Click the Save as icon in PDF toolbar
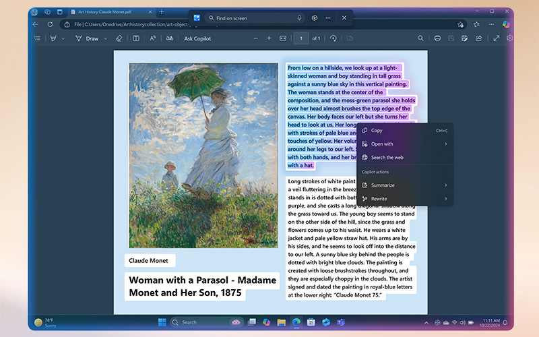The height and width of the screenshot is (337, 539). (464, 38)
